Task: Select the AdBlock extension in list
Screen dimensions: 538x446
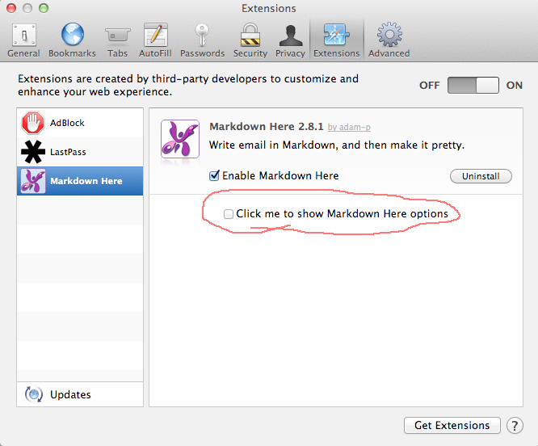Action: (x=80, y=123)
